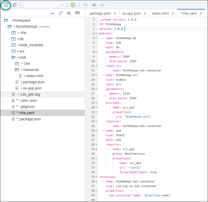Screen dimensions: 208x202
Task: Expand the top-level .che folder
Action: (13, 33)
